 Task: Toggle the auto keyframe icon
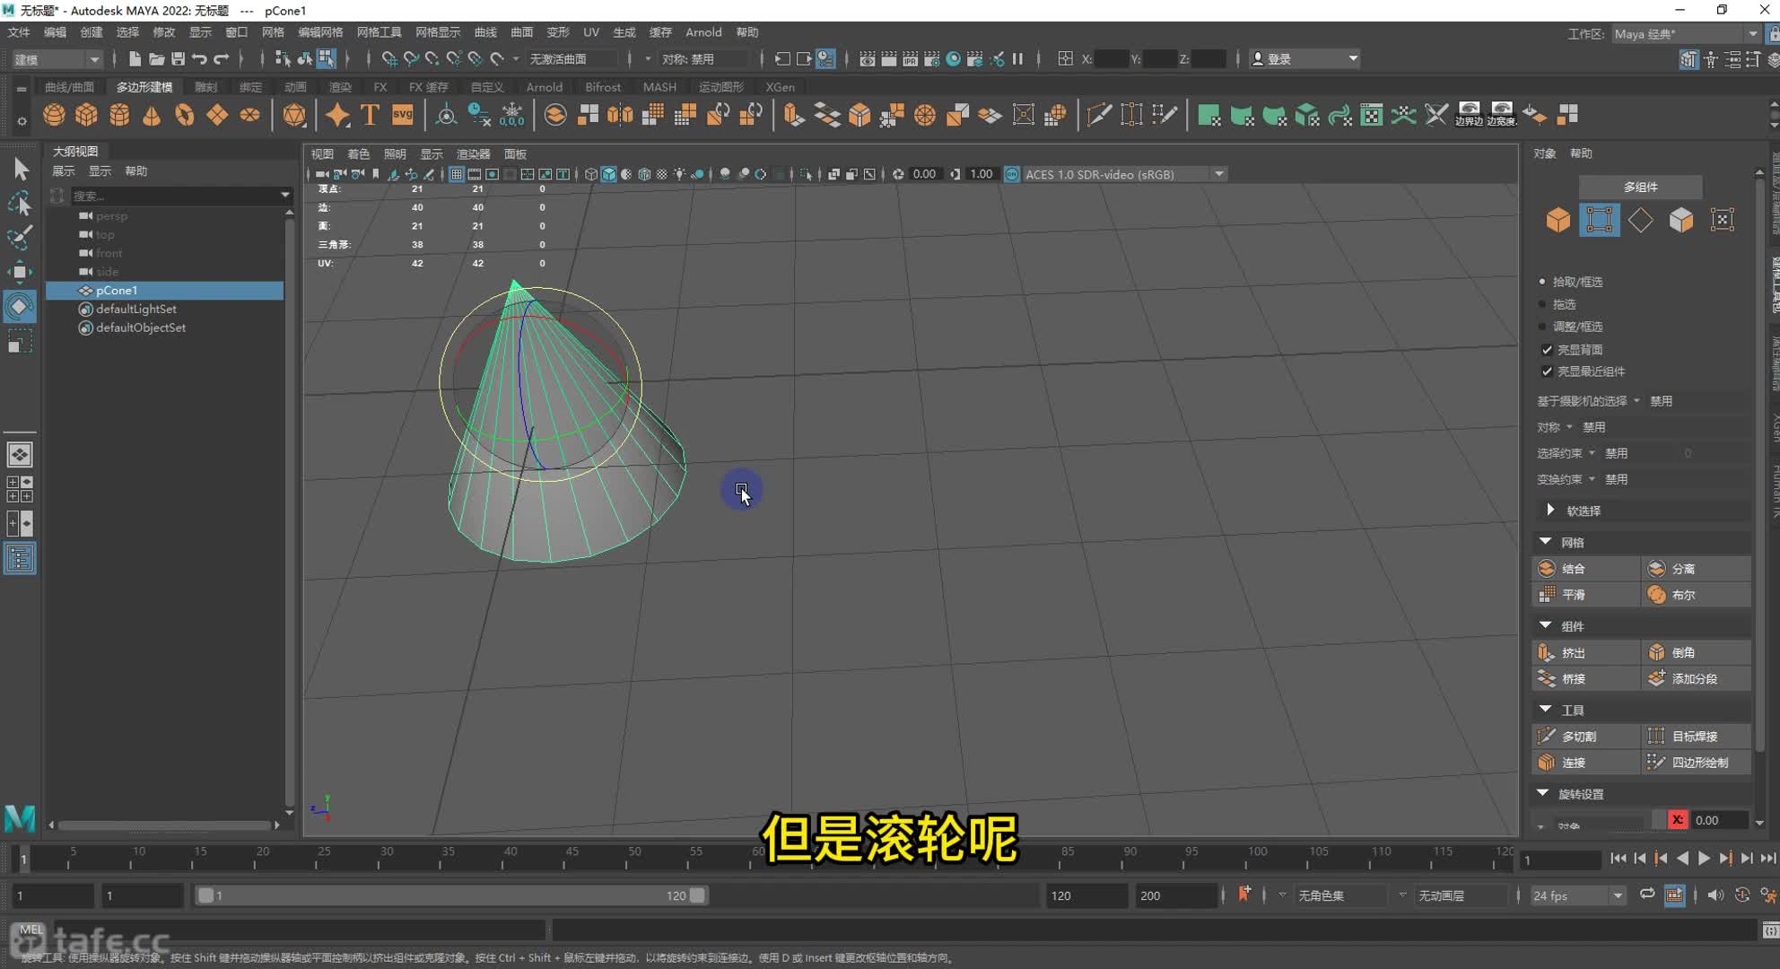pos(1741,895)
